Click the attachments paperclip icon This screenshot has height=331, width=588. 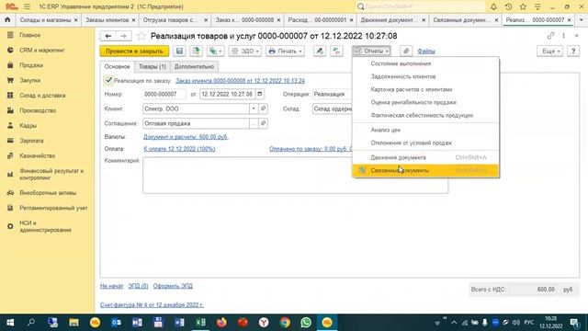[406, 51]
